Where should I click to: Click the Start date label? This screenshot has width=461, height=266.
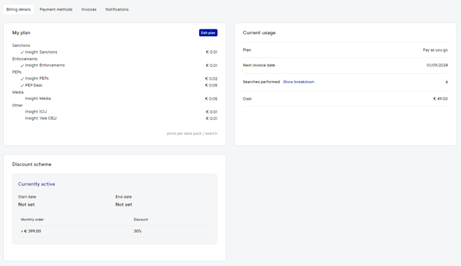(x=27, y=196)
